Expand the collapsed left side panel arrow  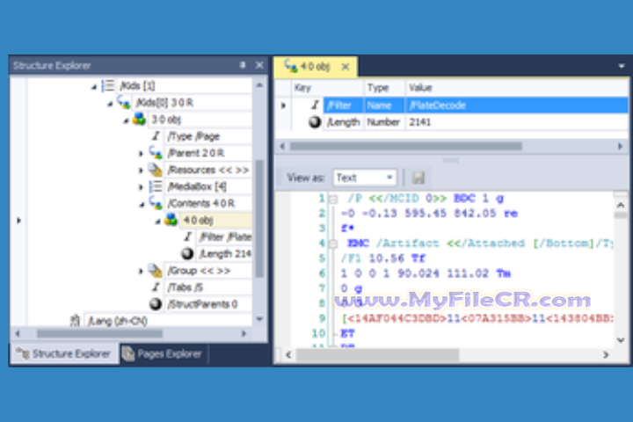tap(18, 221)
